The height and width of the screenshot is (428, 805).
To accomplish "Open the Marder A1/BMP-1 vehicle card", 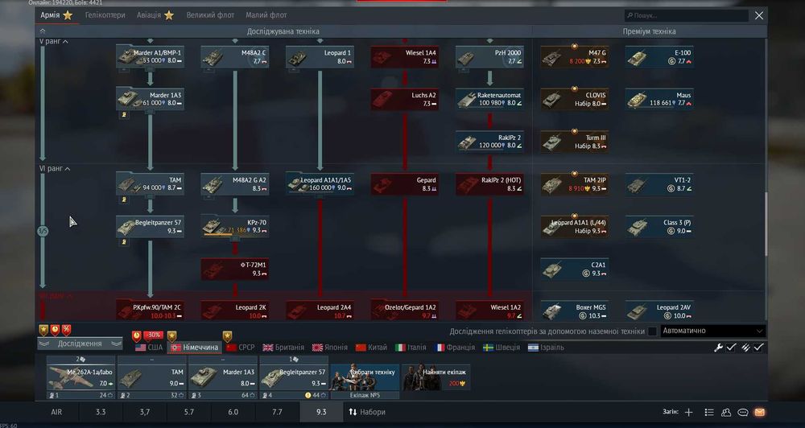I will (x=150, y=56).
